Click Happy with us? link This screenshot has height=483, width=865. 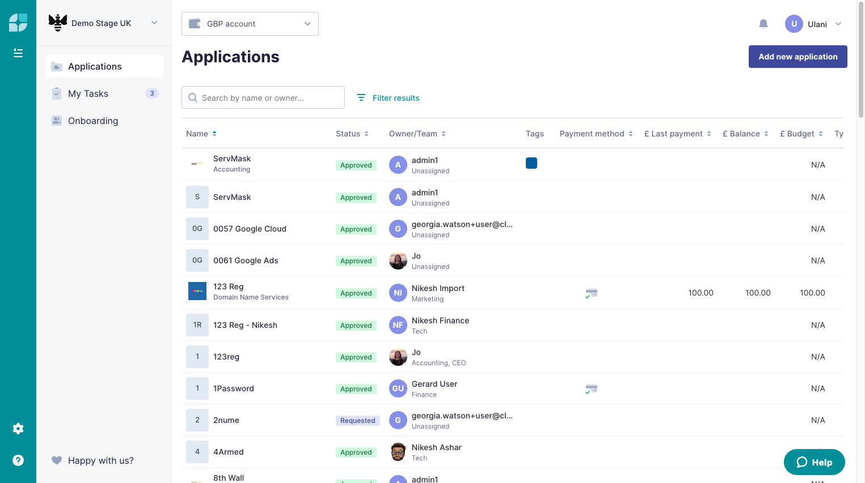click(x=101, y=460)
